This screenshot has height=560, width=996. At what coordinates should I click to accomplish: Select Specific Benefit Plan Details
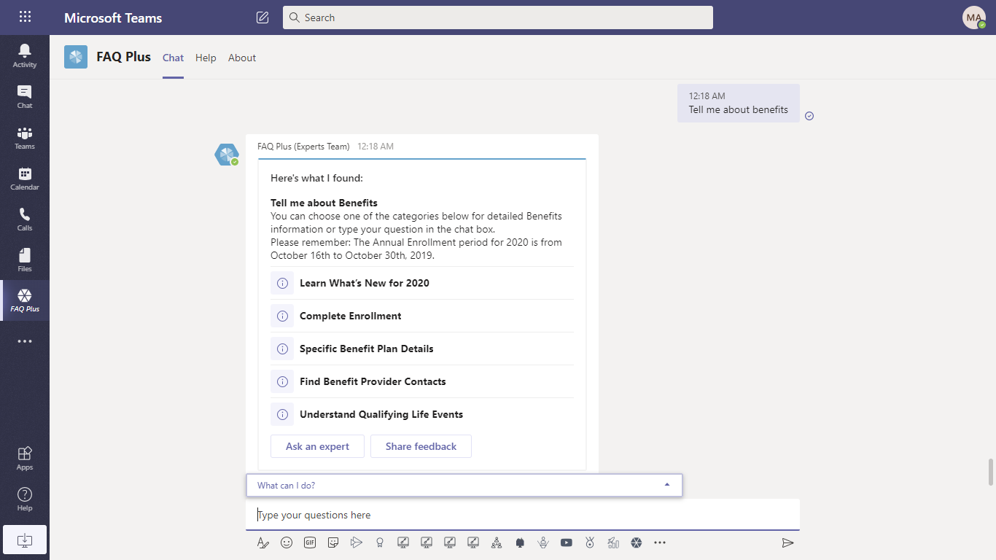click(422, 349)
